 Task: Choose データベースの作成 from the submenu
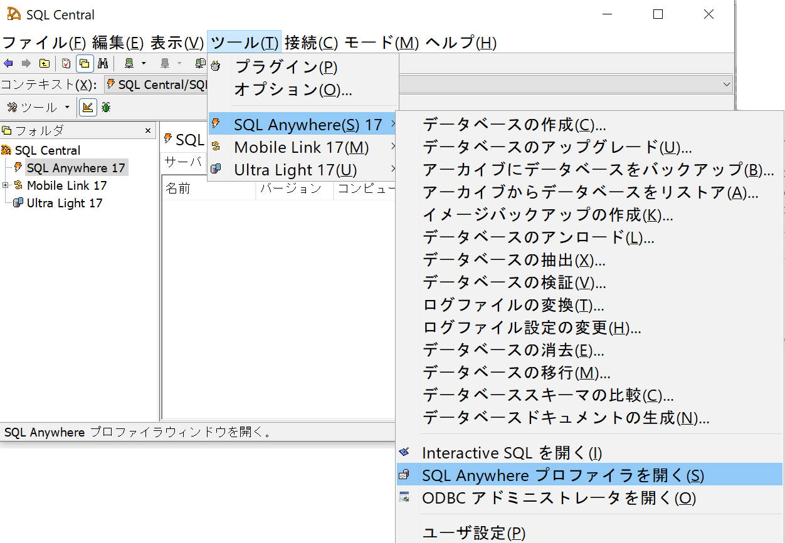click(x=514, y=125)
